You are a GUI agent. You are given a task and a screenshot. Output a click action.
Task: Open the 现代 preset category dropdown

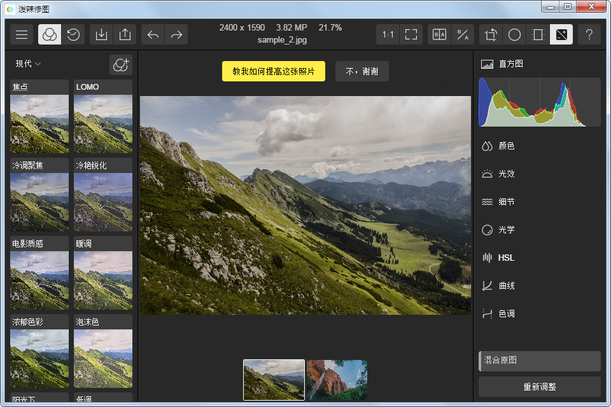tap(22, 64)
